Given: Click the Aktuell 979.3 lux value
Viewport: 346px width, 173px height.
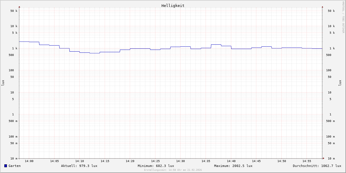Looking at the screenshot, I should click(79, 166).
